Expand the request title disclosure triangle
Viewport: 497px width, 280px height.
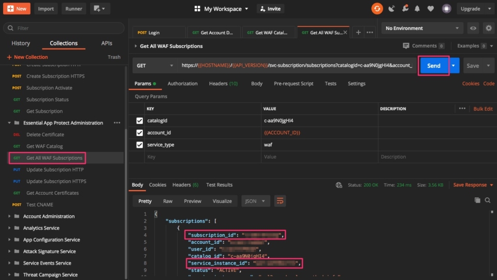click(x=136, y=46)
